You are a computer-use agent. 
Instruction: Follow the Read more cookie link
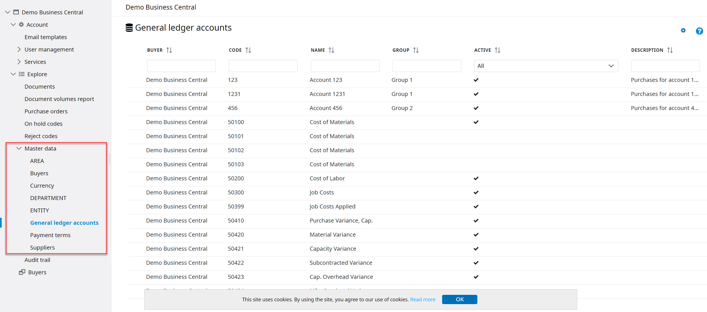pyautogui.click(x=422, y=300)
